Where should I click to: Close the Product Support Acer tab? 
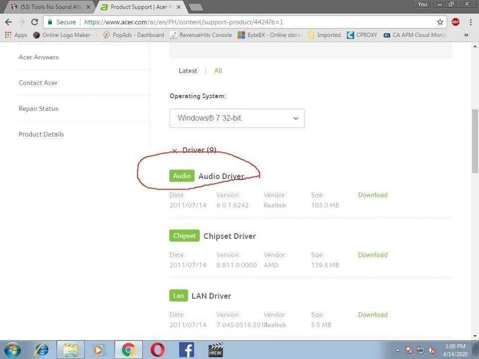pos(179,7)
